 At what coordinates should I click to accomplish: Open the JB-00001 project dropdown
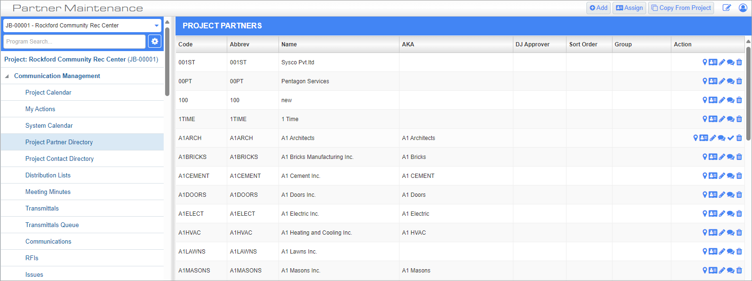pyautogui.click(x=82, y=26)
